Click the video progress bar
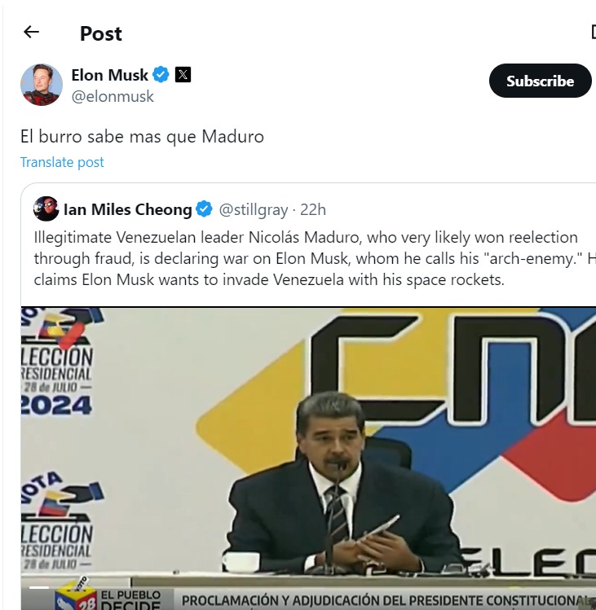596x610 pixels. coord(39,587)
